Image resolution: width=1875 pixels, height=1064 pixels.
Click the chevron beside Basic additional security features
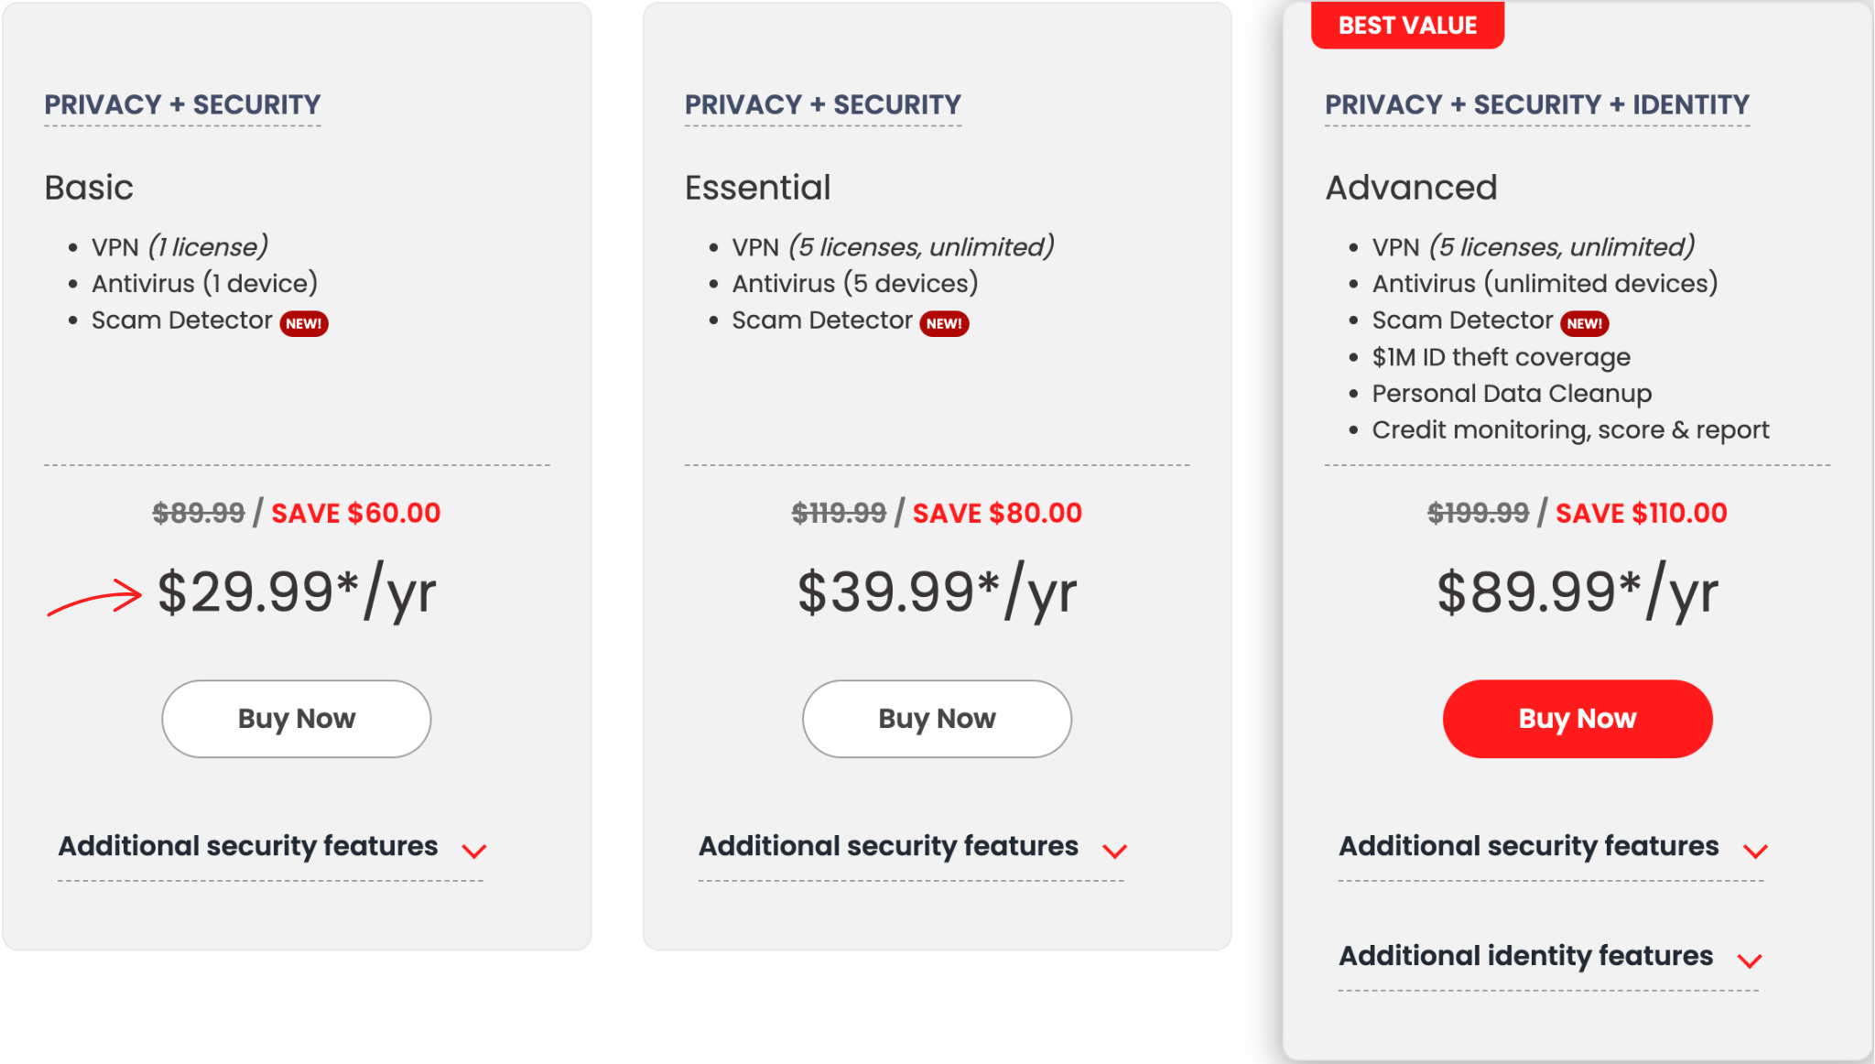pos(474,852)
